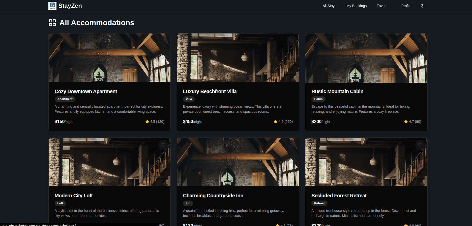Image resolution: width=472 pixels, height=226 pixels.
Task: Favorite the Cozy Downtown Apartment with its heart
Action: [163, 41]
